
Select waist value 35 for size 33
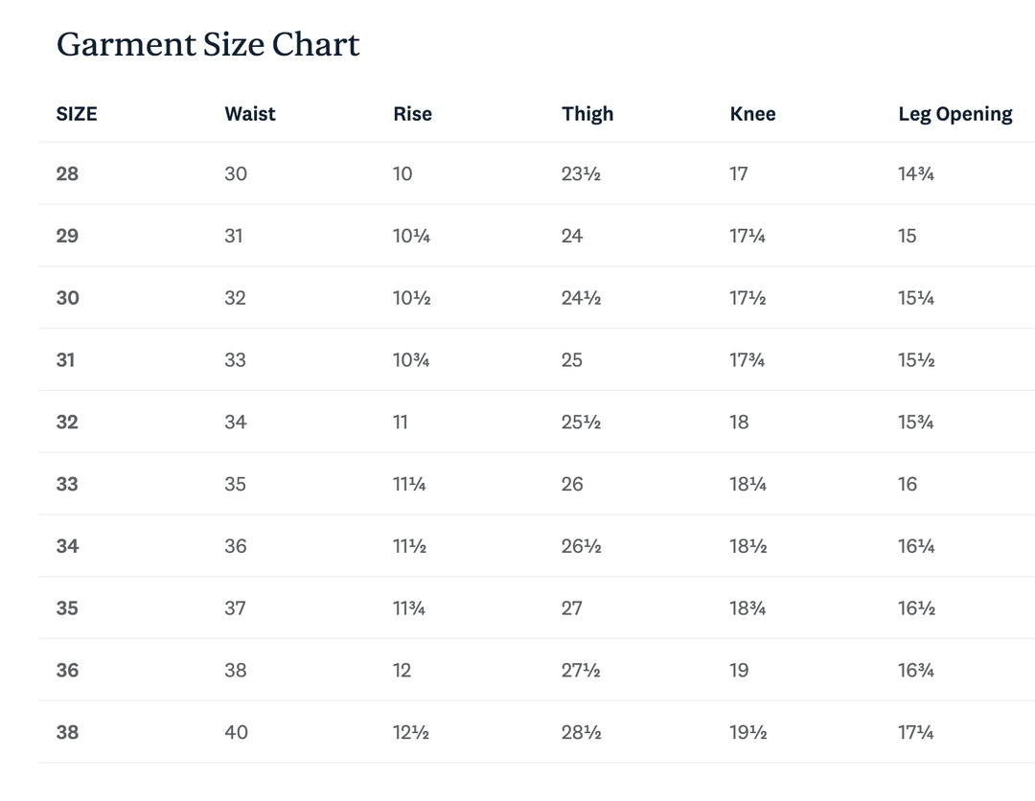pos(236,484)
